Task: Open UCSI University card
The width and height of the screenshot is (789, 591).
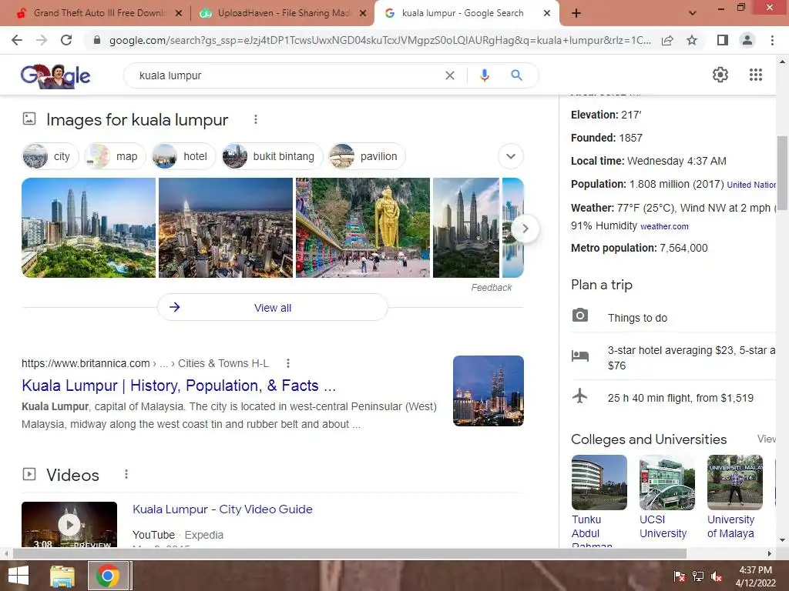Action: (666, 498)
